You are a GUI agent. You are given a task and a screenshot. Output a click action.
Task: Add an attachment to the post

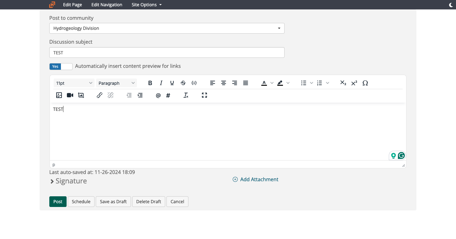[x=255, y=179]
